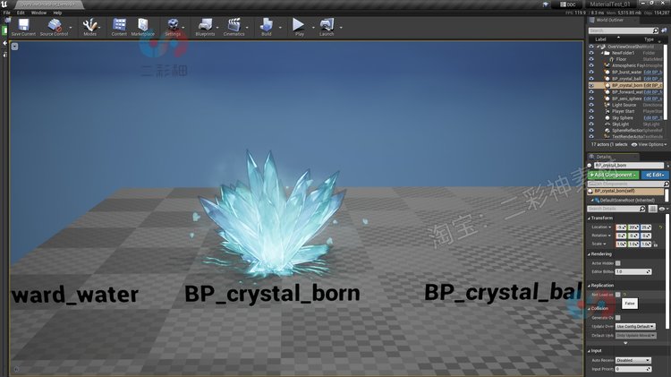
Task: Toggle the Net Load on Client checkbox
Action: pos(617,295)
